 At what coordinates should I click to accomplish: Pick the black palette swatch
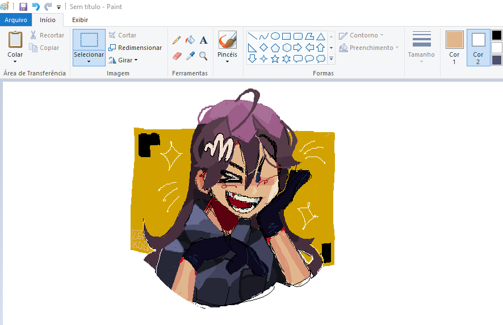(497, 35)
